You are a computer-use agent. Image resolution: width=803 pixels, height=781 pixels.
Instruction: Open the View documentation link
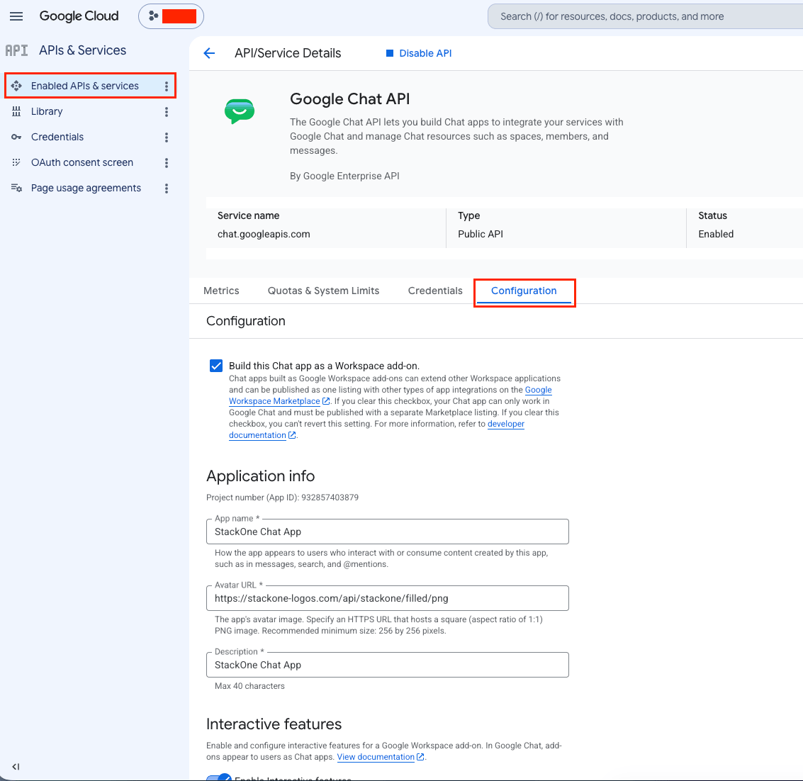pos(376,757)
